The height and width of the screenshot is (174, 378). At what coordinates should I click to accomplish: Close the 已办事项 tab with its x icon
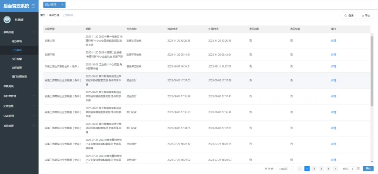click(x=62, y=5)
